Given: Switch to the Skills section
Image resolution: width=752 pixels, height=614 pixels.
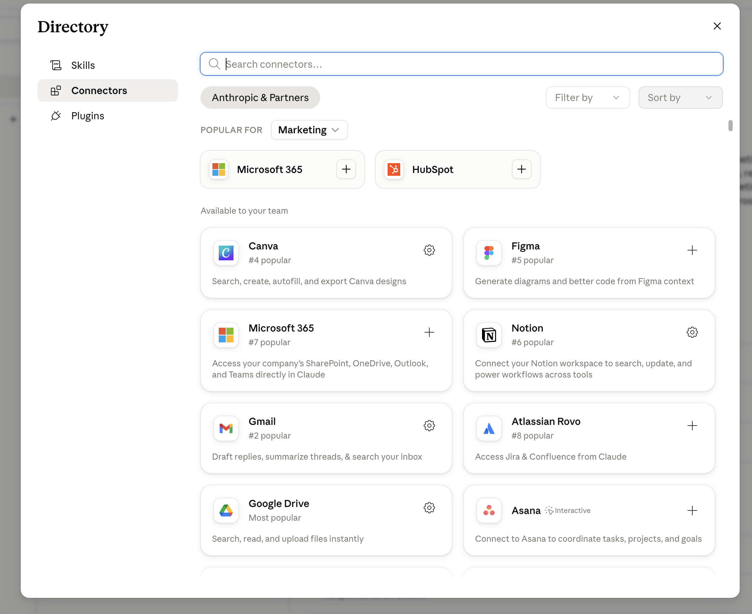Looking at the screenshot, I should pos(107,65).
